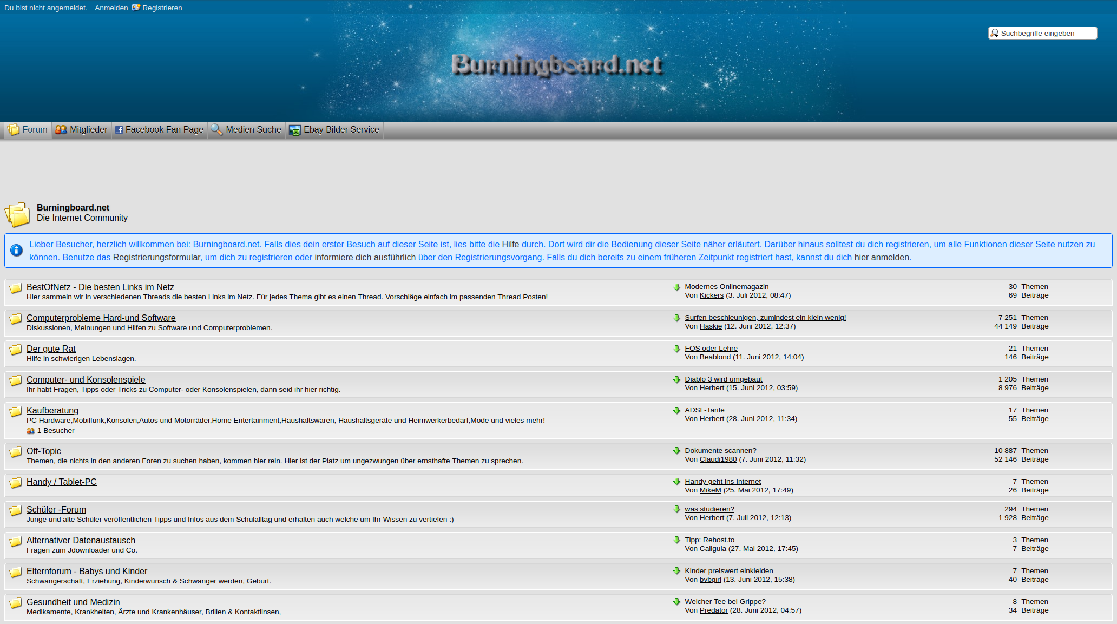This screenshot has width=1117, height=624.
Task: Click the register icon beside Registrieren
Action: pos(136,8)
